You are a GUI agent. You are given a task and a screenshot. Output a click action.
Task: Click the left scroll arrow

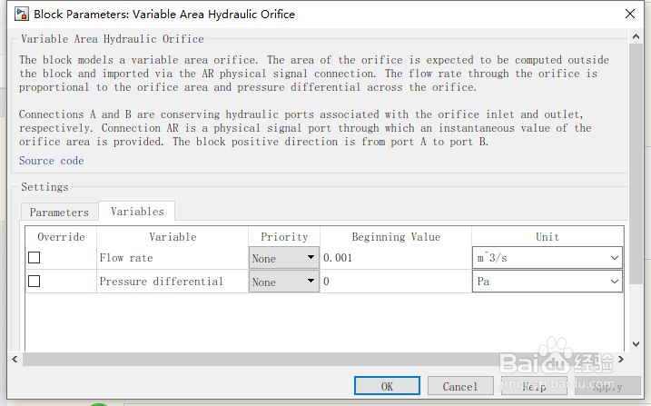[15, 360]
